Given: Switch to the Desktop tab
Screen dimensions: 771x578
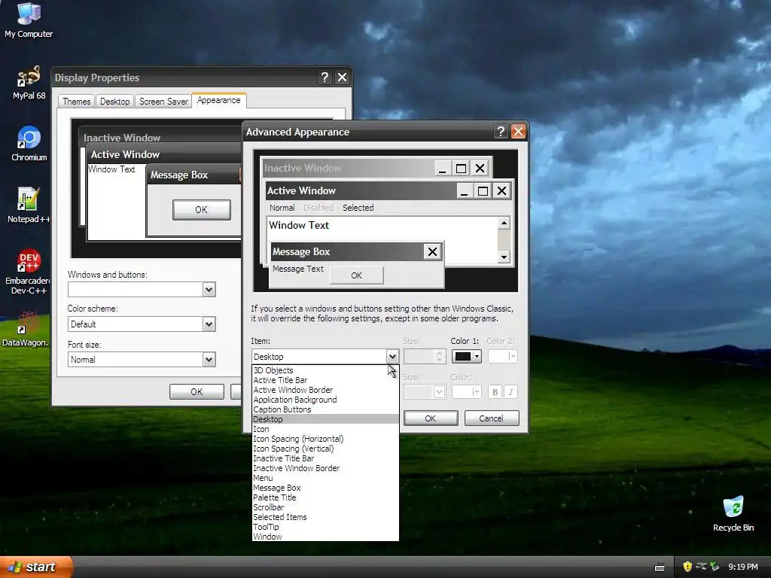Looking at the screenshot, I should click(114, 102).
